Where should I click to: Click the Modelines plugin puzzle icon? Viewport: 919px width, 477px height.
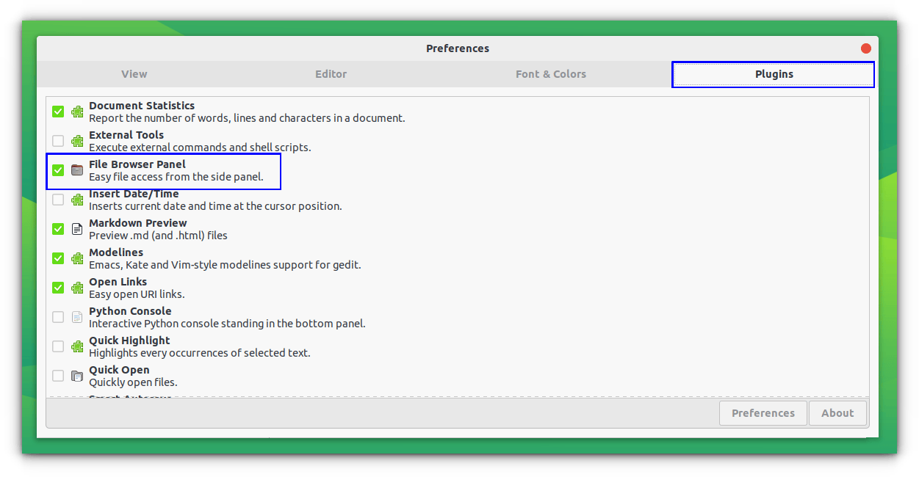(x=77, y=258)
